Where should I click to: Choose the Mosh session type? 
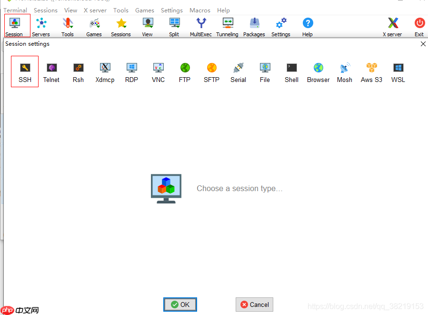point(345,72)
